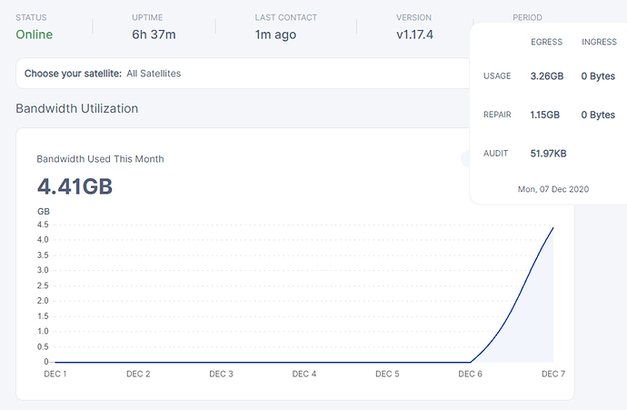Click the DEC 1 date label
The width and height of the screenshot is (627, 410).
point(56,374)
